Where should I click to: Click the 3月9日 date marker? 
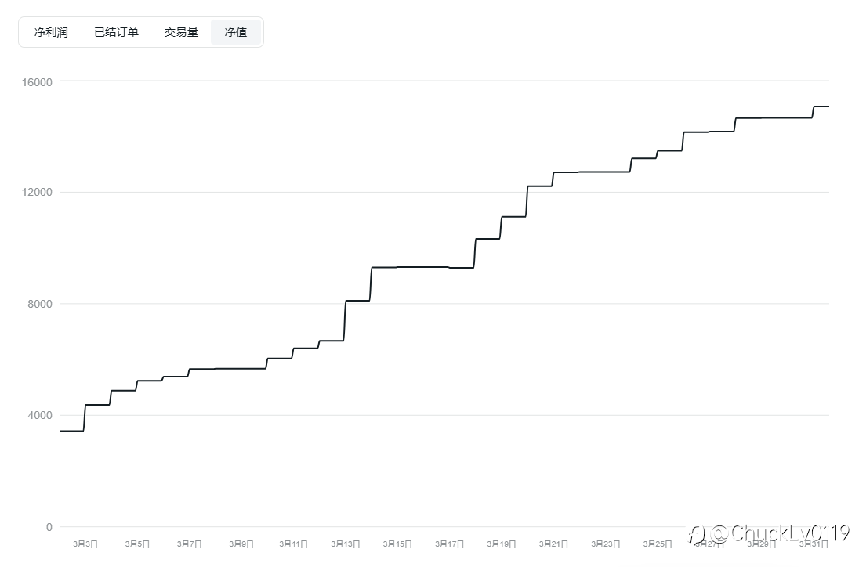241,544
